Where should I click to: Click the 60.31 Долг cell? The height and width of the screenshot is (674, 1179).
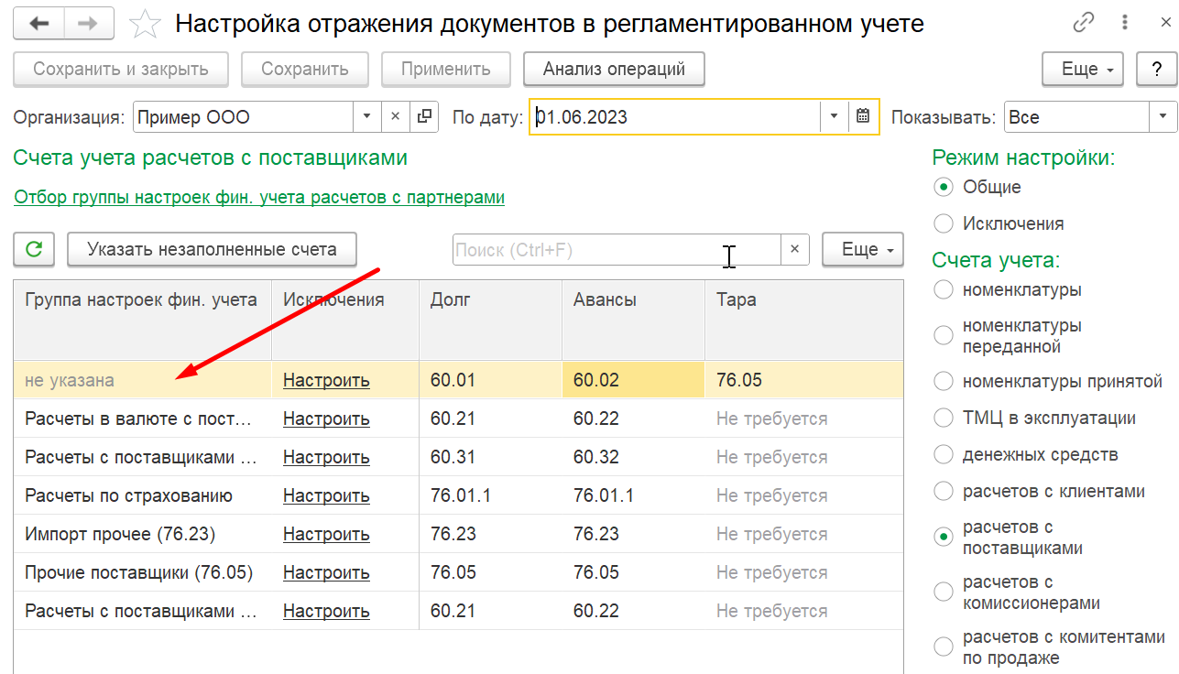pos(491,457)
